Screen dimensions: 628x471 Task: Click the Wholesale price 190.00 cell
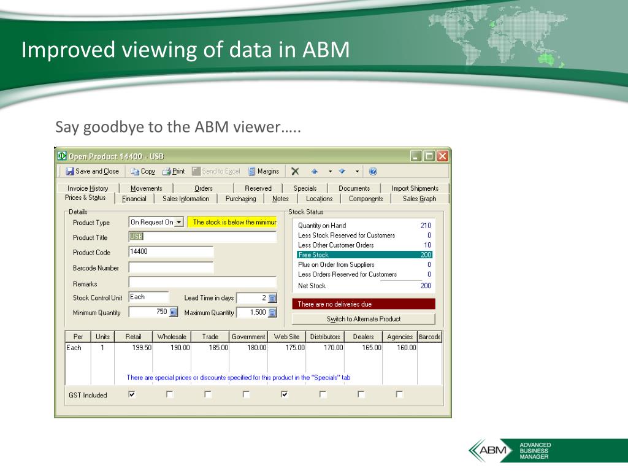pyautogui.click(x=172, y=348)
